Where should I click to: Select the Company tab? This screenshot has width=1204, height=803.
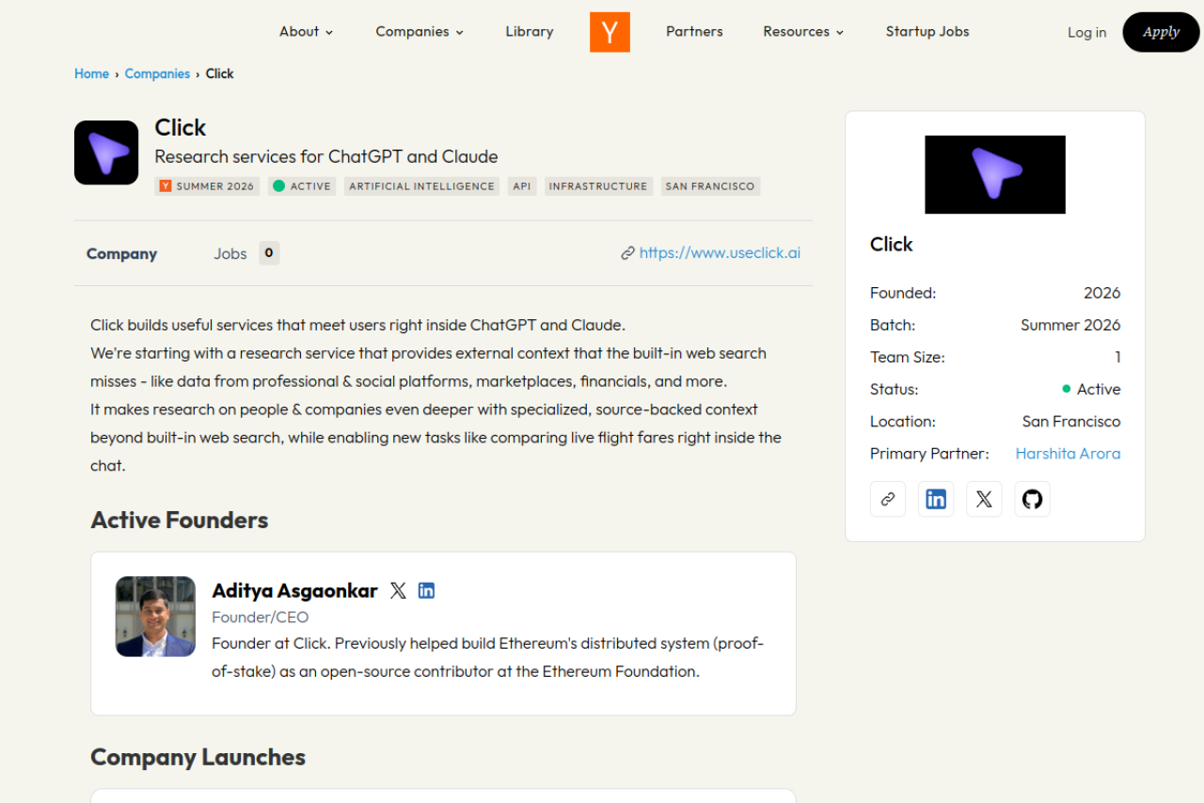pyautogui.click(x=121, y=253)
